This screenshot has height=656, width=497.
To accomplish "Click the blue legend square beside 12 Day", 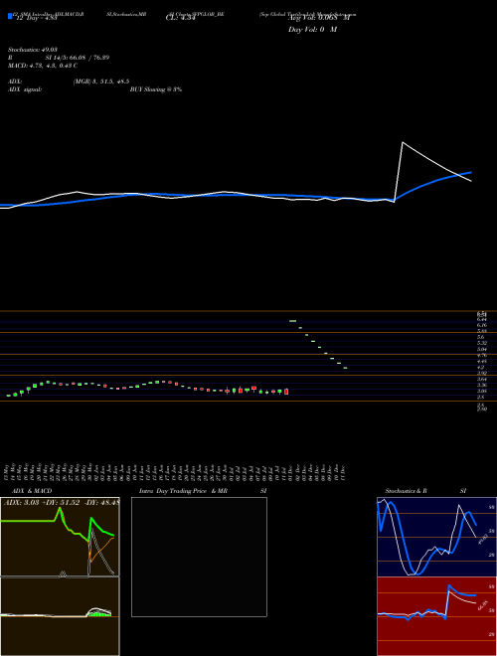I will click(10, 16).
